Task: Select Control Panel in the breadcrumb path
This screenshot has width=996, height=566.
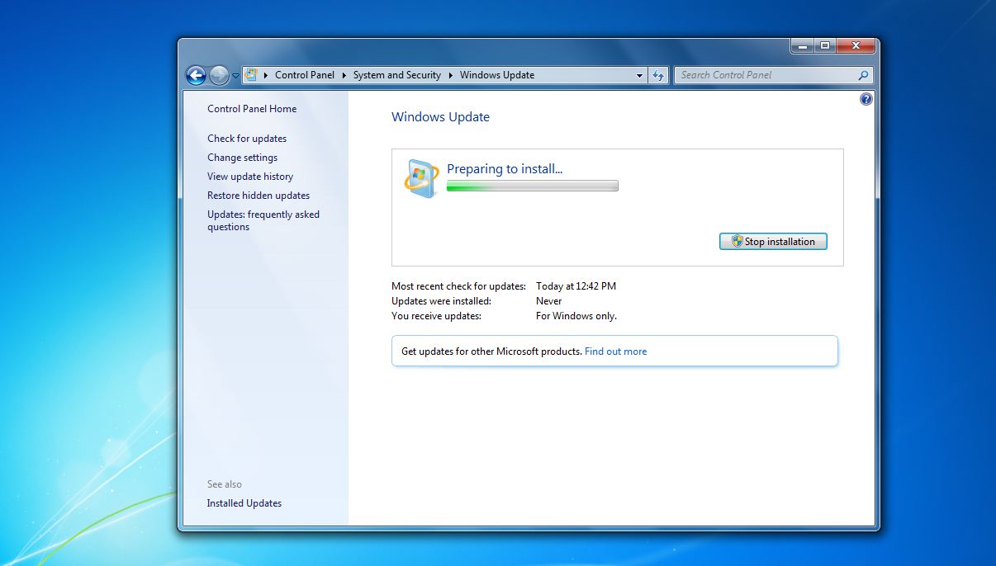Action: pos(305,74)
